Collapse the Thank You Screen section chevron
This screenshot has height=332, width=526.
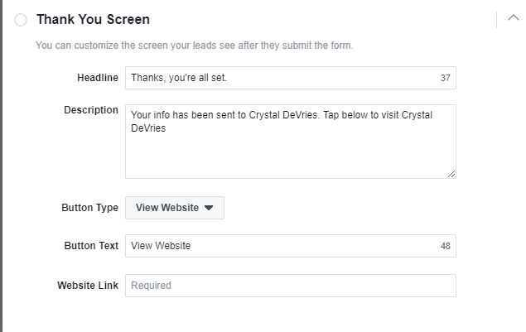(513, 18)
